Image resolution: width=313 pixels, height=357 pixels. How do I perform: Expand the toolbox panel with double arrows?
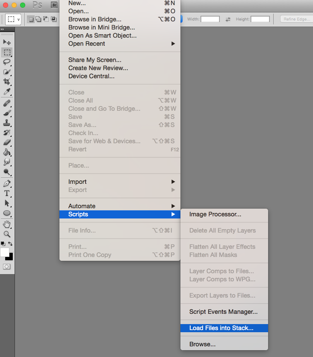coord(2,29)
